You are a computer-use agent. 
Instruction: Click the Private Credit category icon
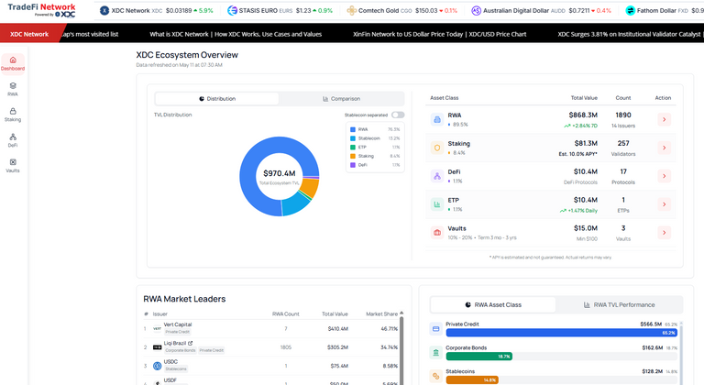(x=435, y=329)
